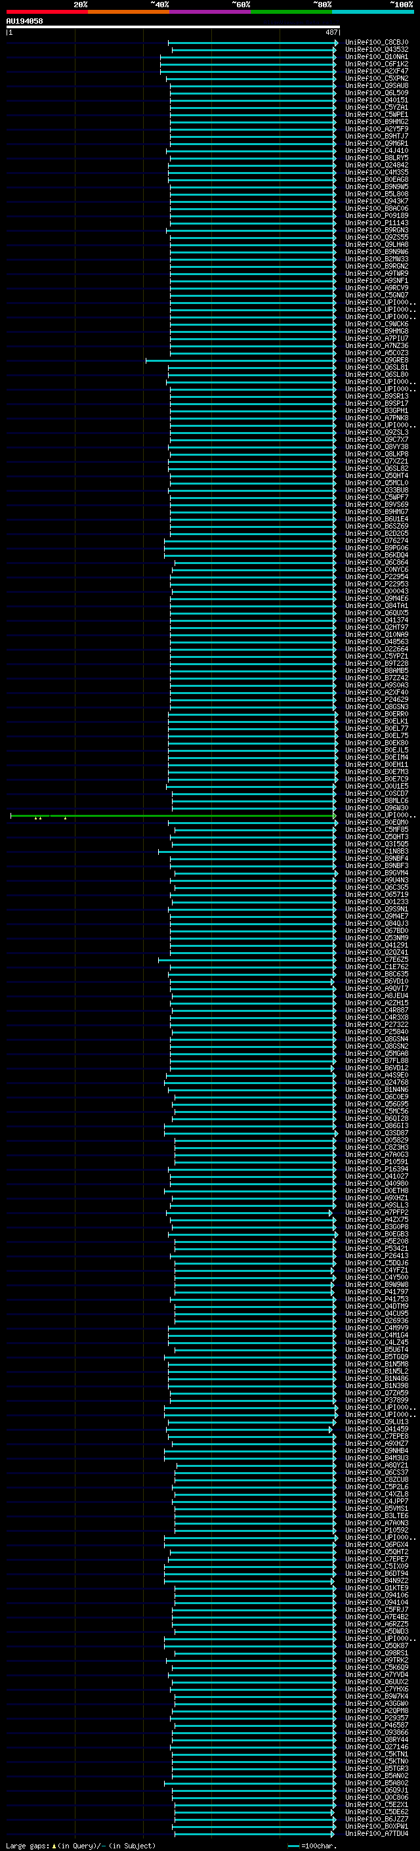Image resolution: width=420 pixels, height=1851 pixels.
Task: Select hit label UniRef100_O65719
Action: click(x=376, y=894)
